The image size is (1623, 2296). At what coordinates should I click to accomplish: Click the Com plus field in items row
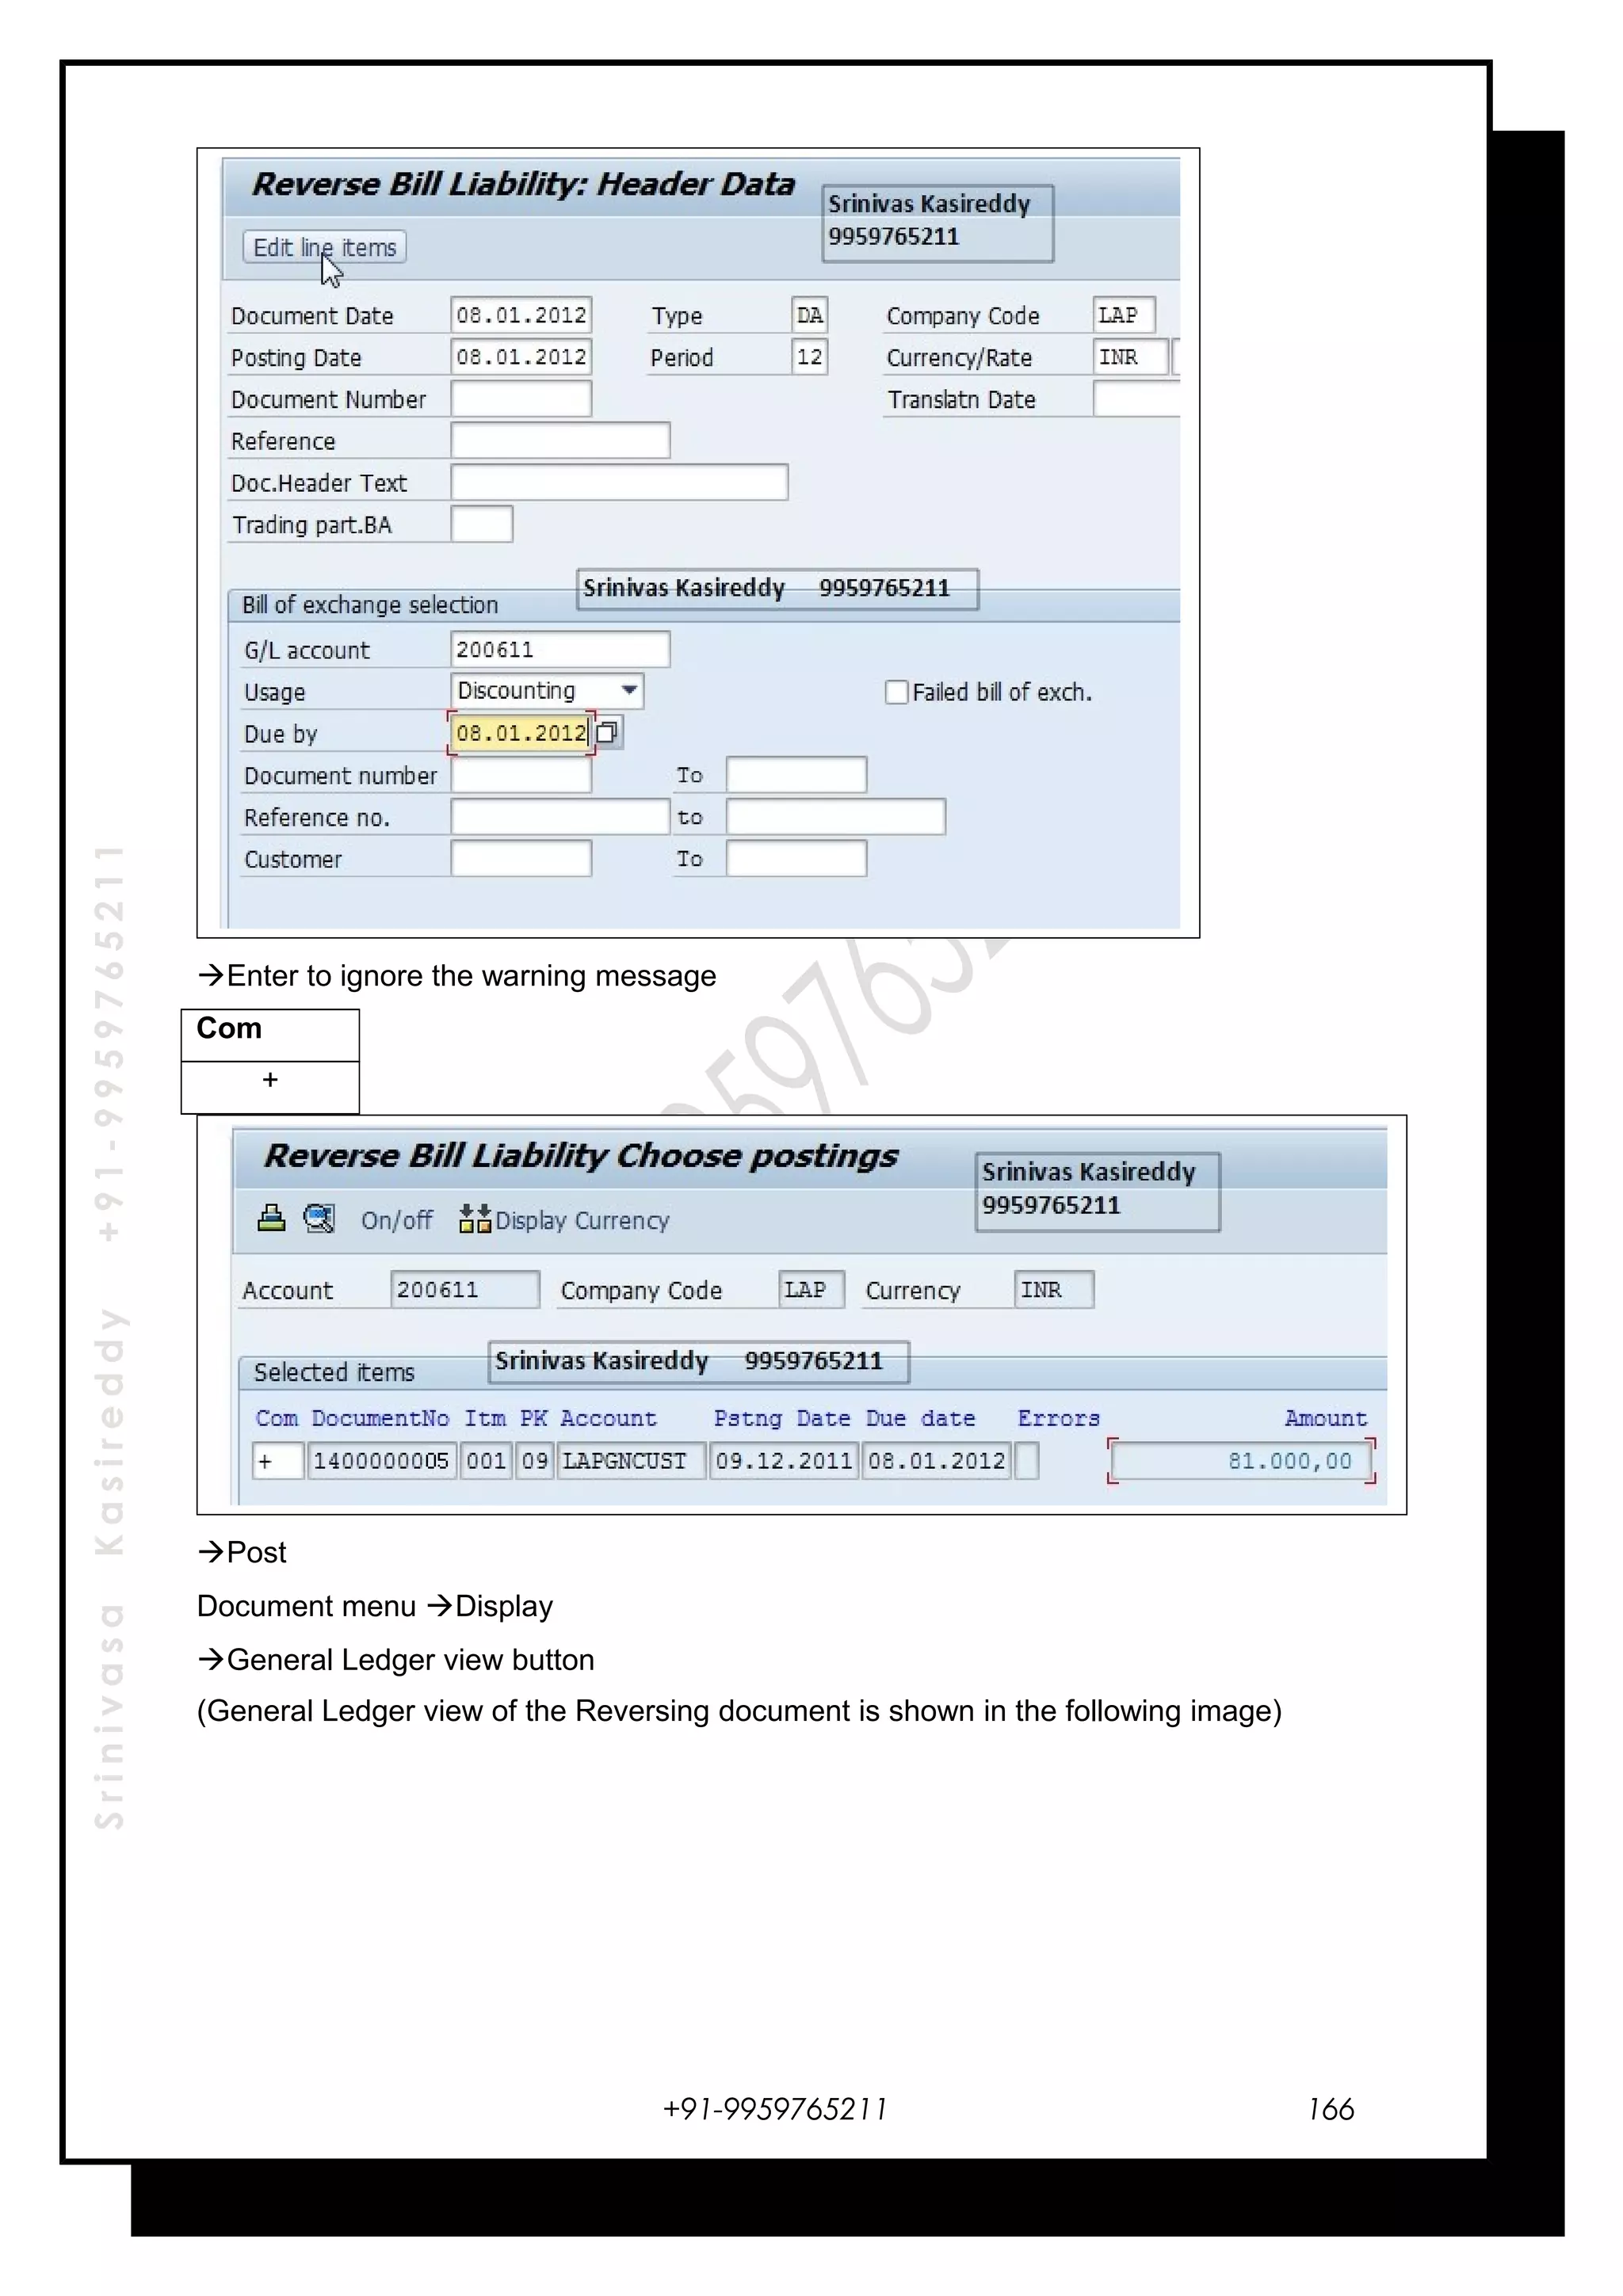pyautogui.click(x=277, y=1461)
